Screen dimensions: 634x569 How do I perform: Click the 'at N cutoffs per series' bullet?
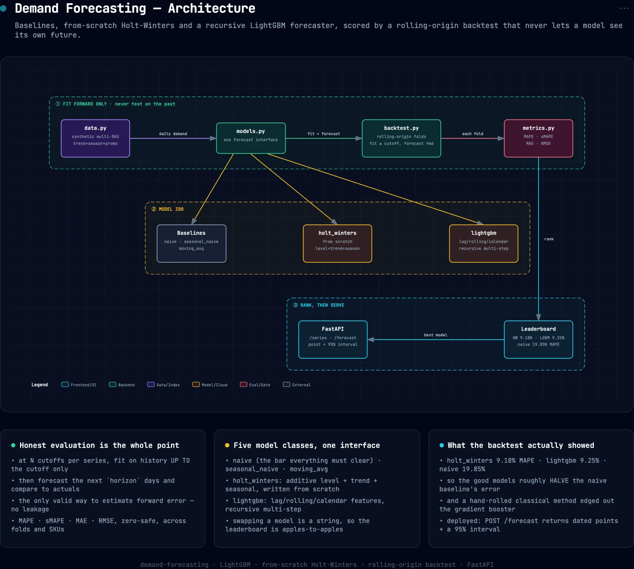pos(101,465)
